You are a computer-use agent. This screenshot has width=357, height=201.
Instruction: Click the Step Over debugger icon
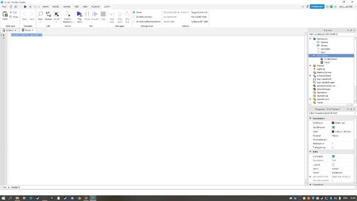click(x=120, y=15)
